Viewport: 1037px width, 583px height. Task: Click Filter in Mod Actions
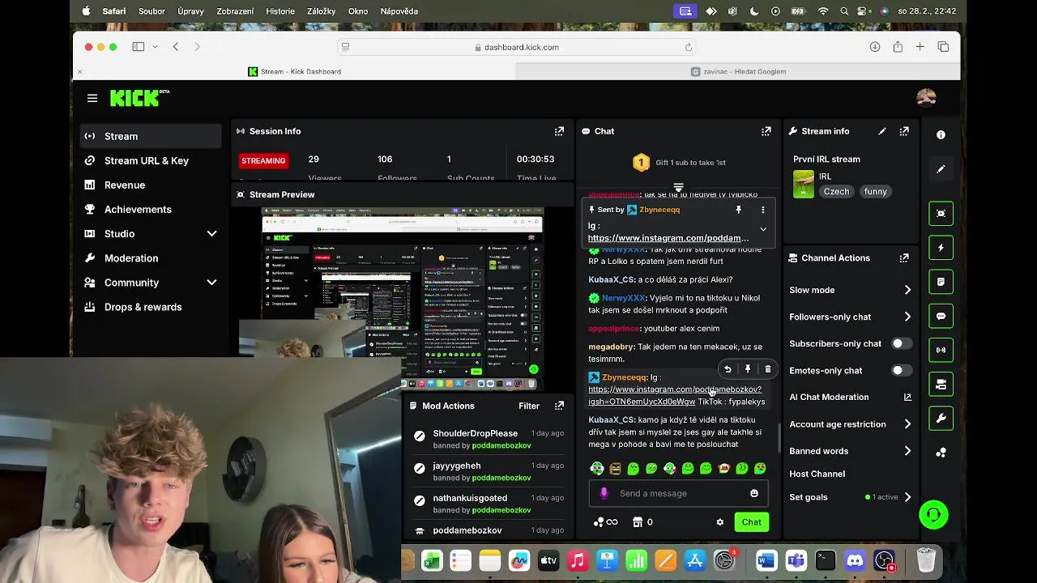click(529, 406)
